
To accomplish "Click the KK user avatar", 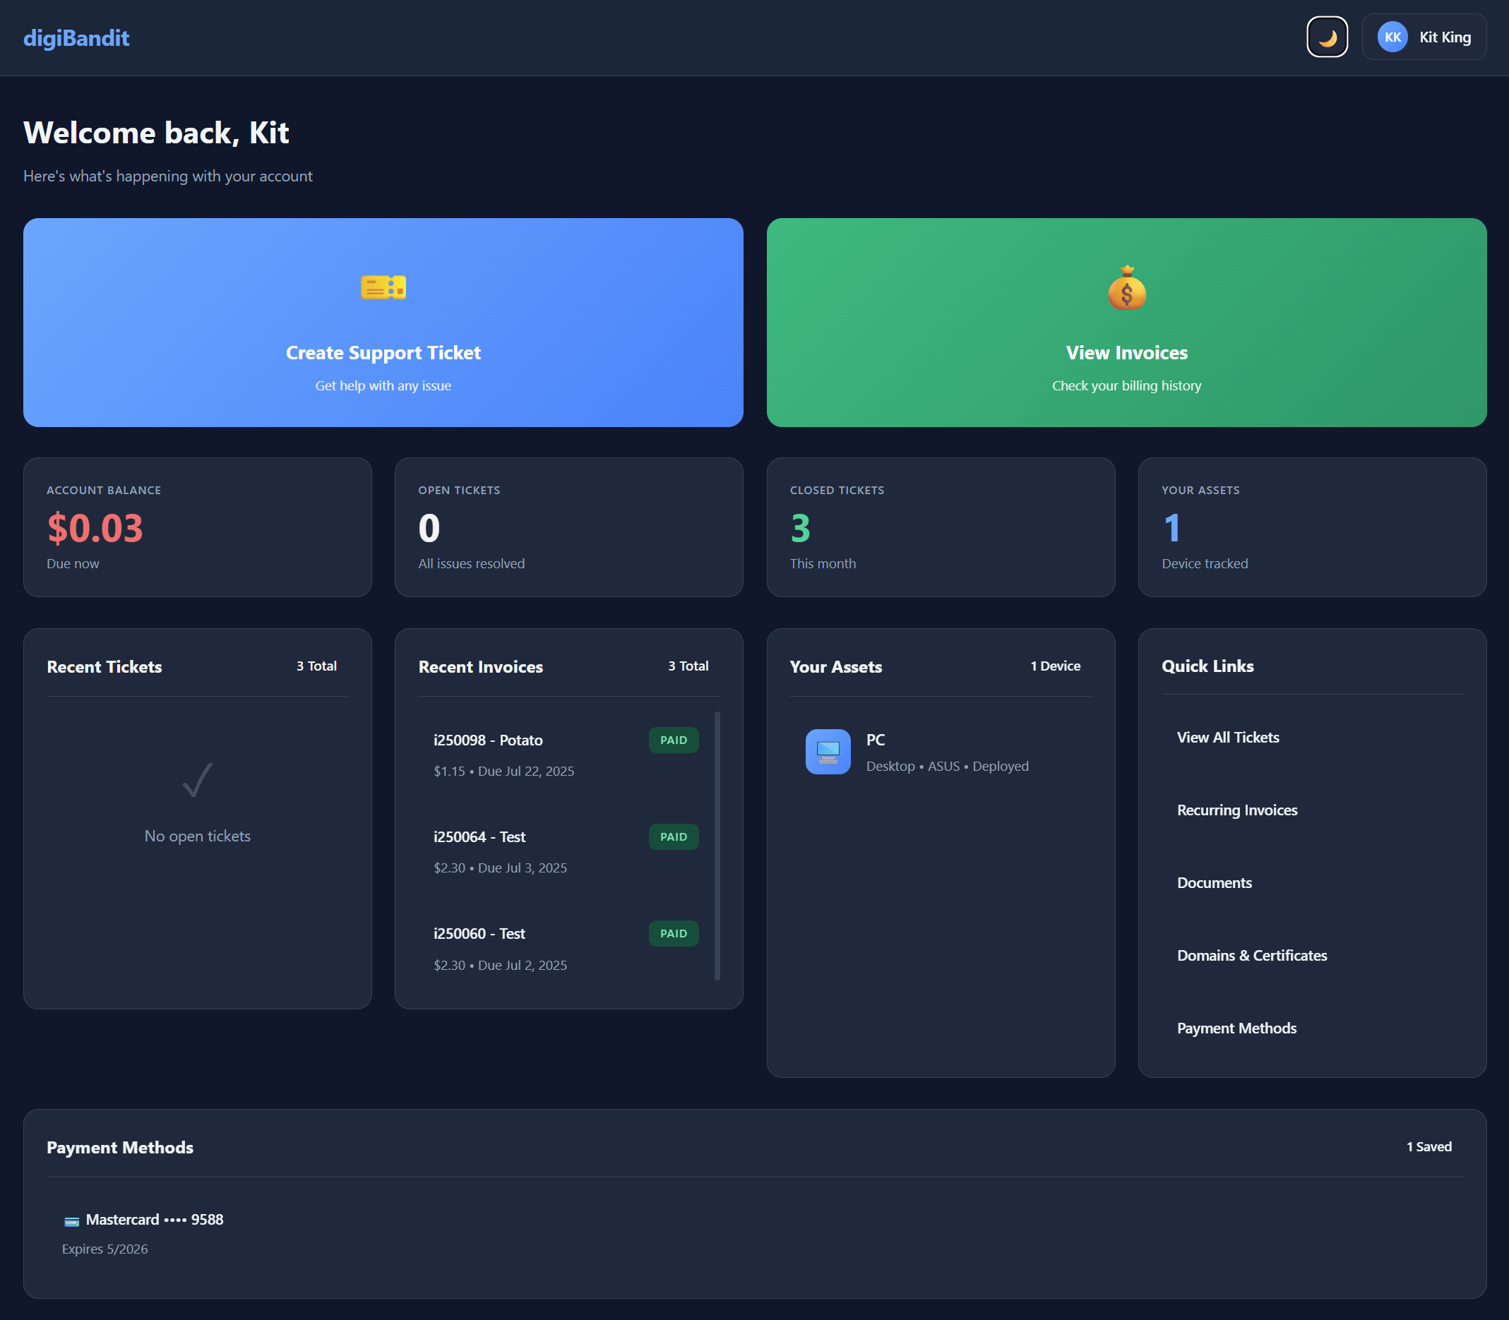I will pos(1392,37).
